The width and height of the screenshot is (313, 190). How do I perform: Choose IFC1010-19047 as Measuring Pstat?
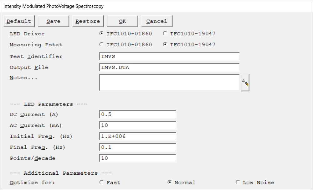click(165, 44)
